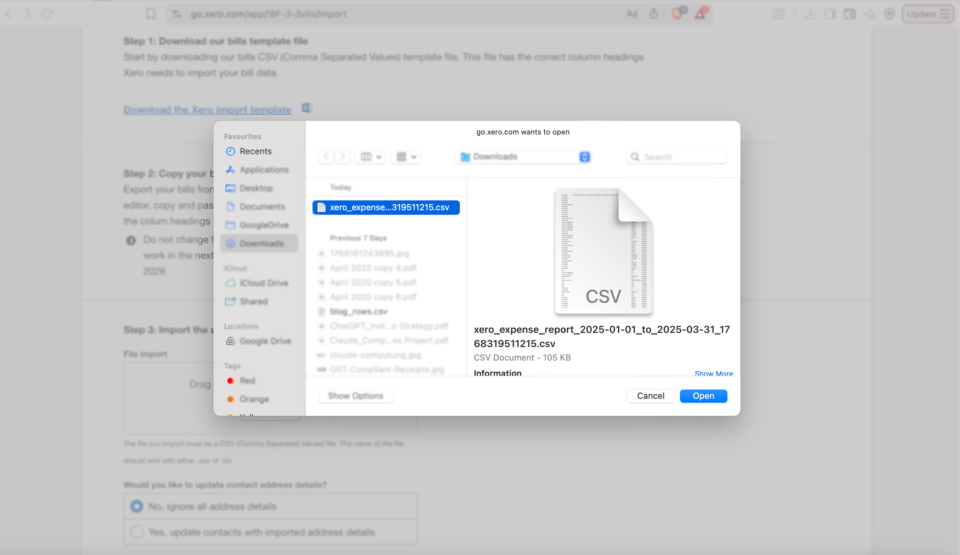Screen dimensions: 960x555
Task: Go back in the file dialog
Action: (326, 157)
